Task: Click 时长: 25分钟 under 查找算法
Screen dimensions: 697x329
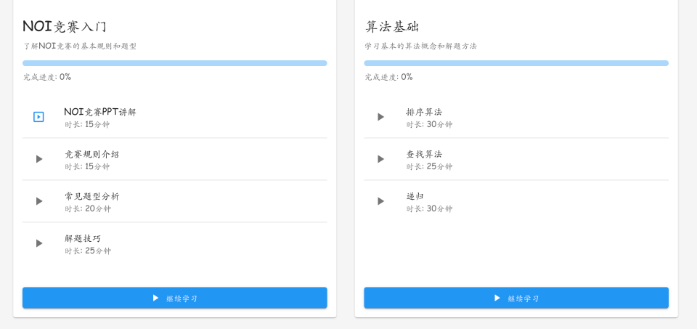Action: (x=429, y=167)
